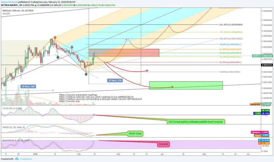
Task: Click the Apr label on the time axis
Action: pyautogui.click(x=162, y=154)
